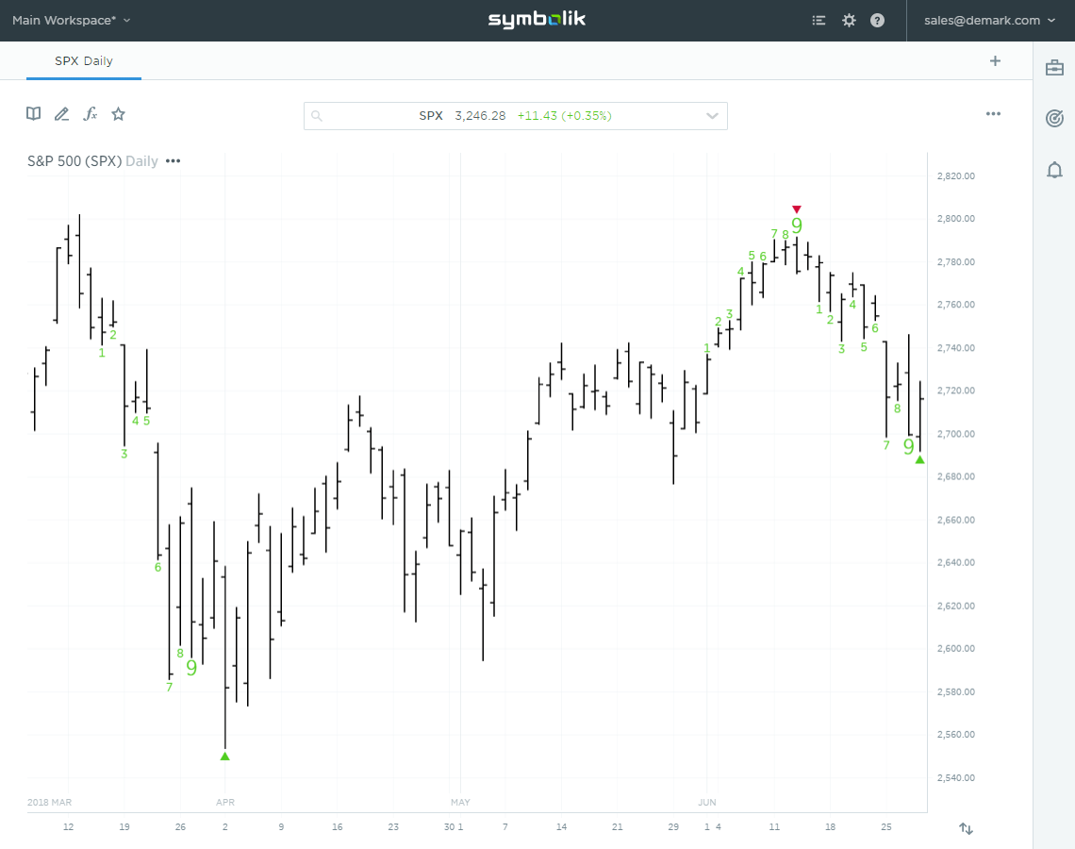Open the book chart-style icon
This screenshot has width=1075, height=849.
click(x=33, y=113)
